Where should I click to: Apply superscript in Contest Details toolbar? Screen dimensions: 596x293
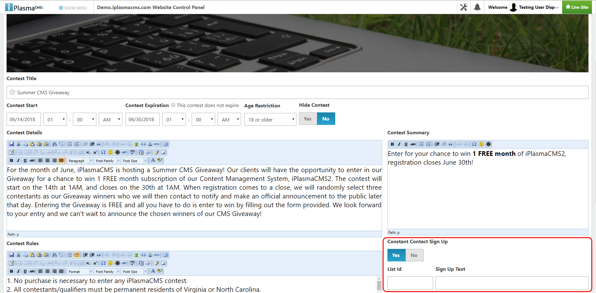tap(95, 152)
